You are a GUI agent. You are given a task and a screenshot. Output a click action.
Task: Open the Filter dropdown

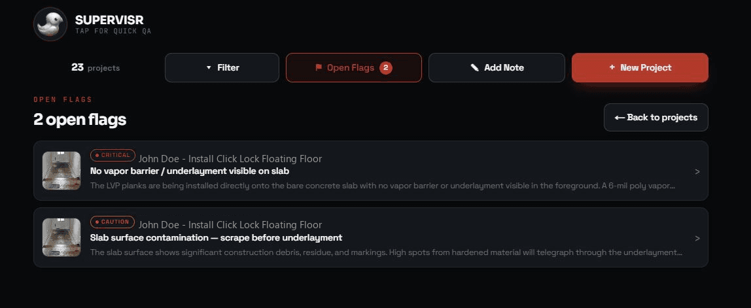coord(222,67)
